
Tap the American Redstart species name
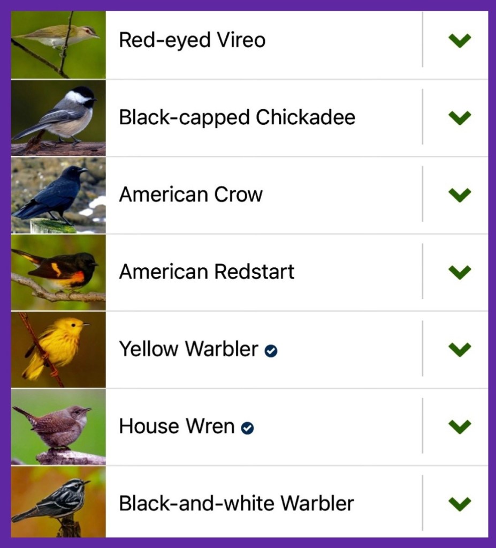[x=207, y=272]
